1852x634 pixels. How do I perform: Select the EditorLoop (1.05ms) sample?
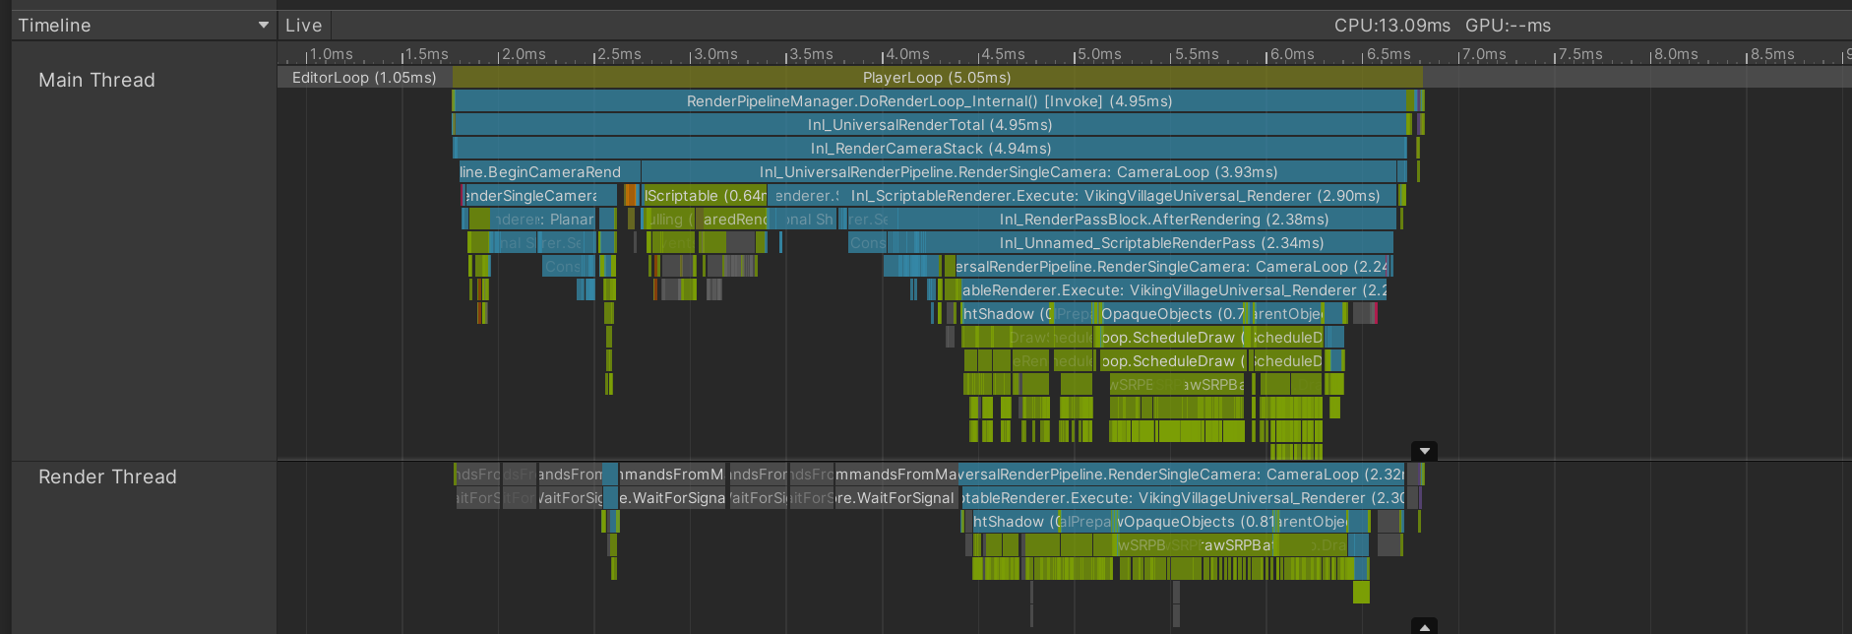[x=364, y=78]
